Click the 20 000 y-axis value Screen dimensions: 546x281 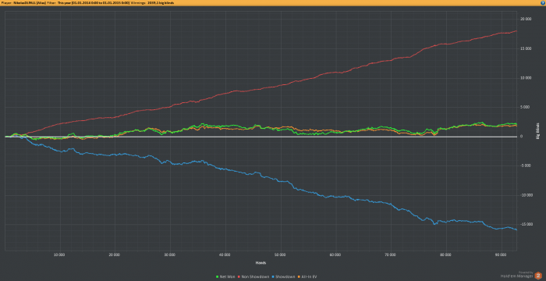(526, 20)
